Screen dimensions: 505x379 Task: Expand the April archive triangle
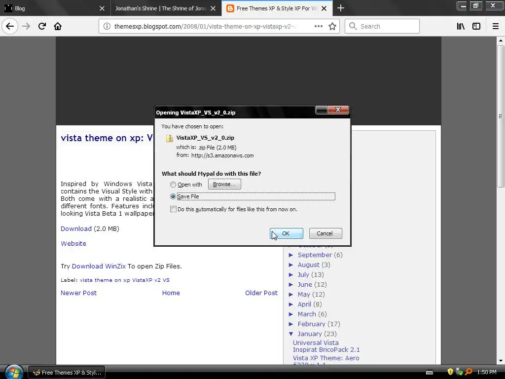(291, 304)
